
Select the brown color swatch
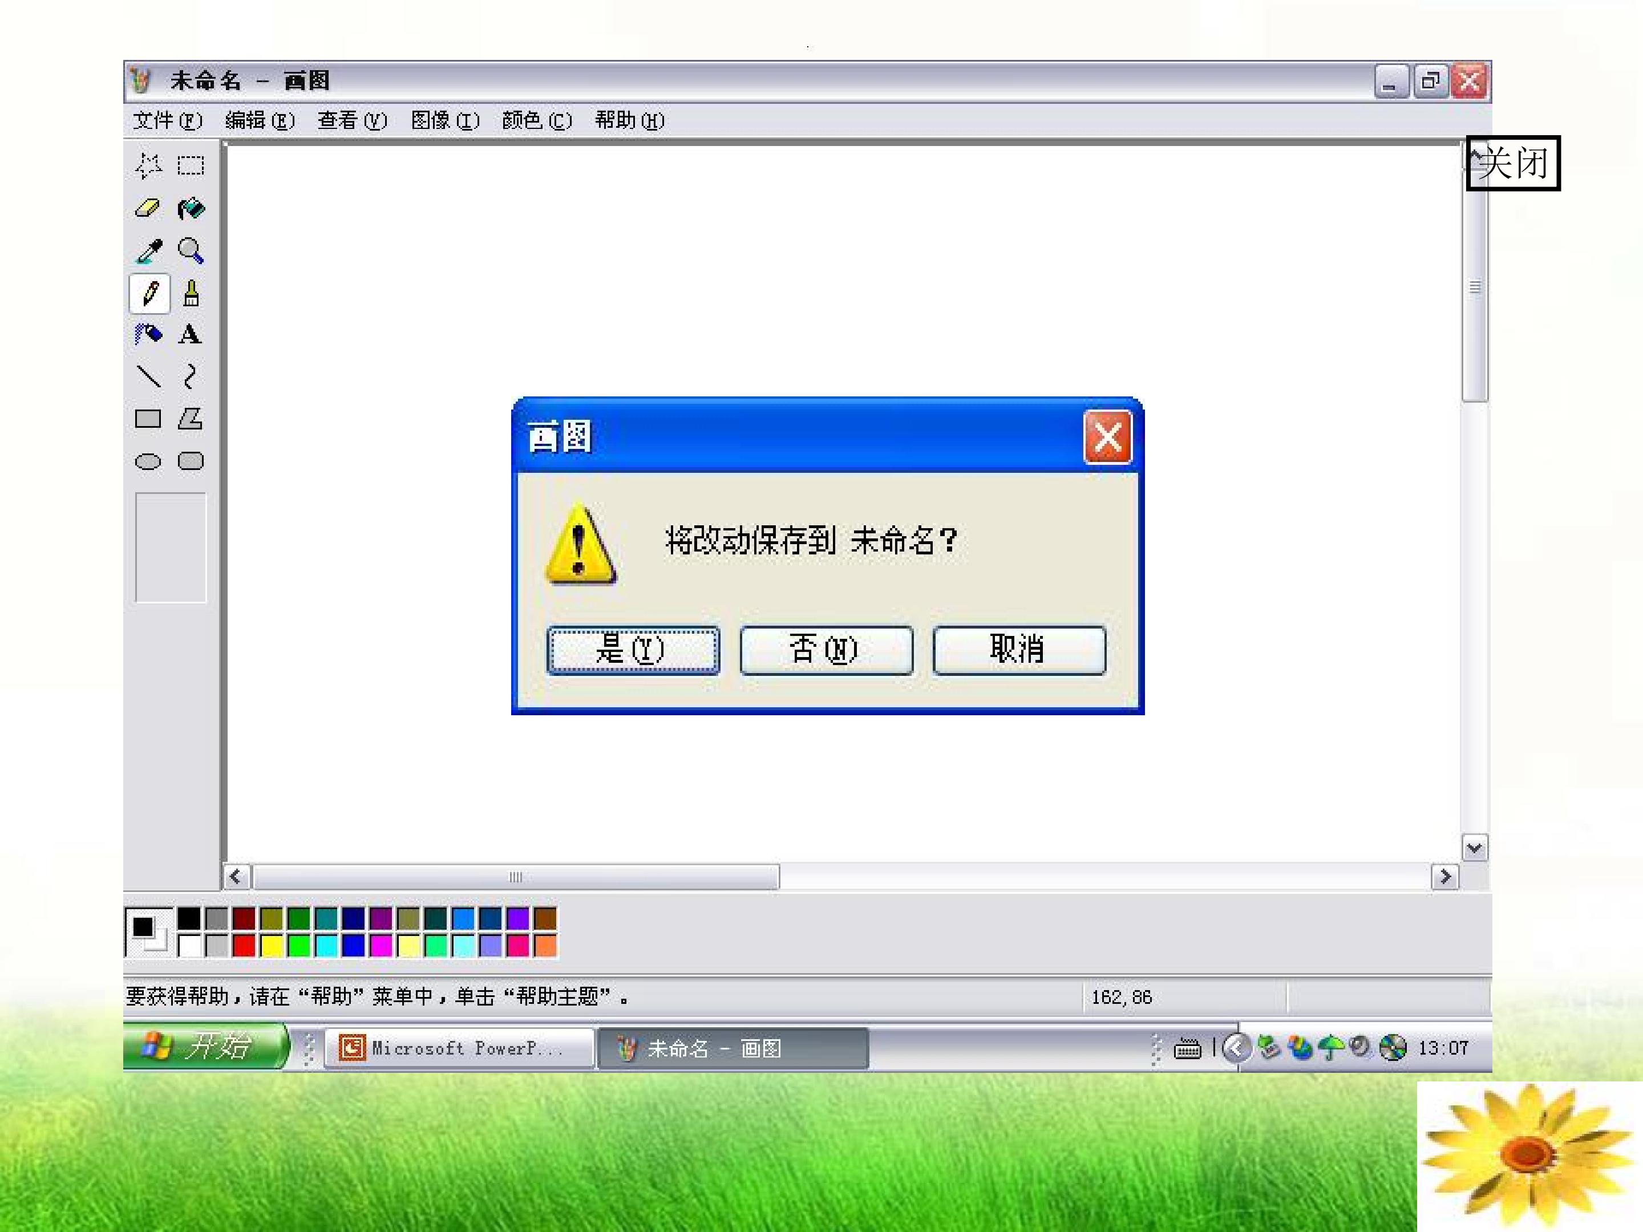(545, 919)
